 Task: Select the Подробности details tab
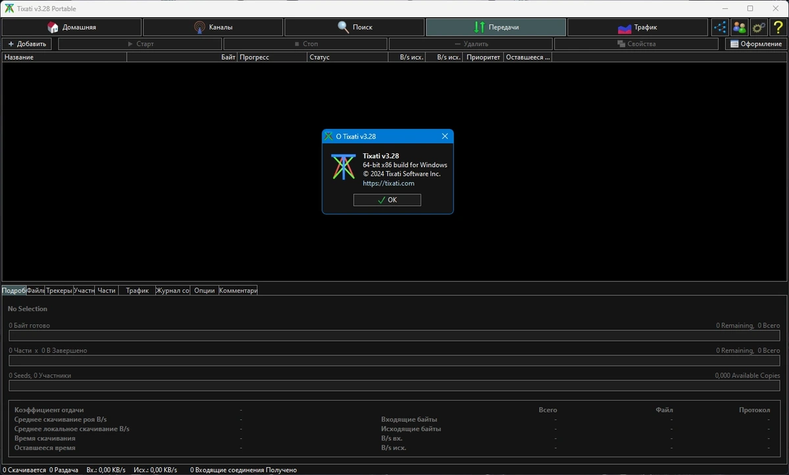pyautogui.click(x=14, y=290)
